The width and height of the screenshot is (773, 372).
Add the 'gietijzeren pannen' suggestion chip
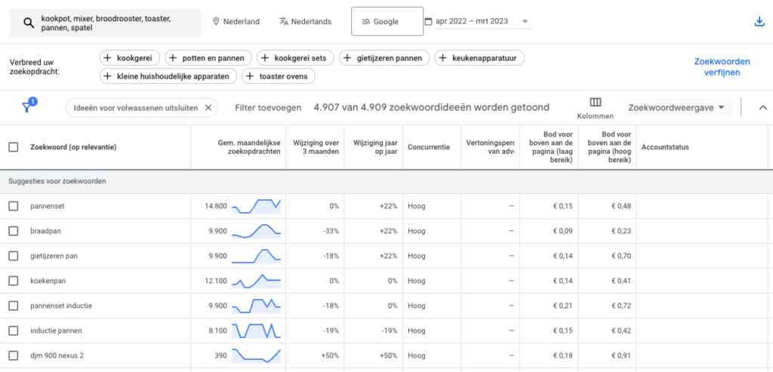384,58
